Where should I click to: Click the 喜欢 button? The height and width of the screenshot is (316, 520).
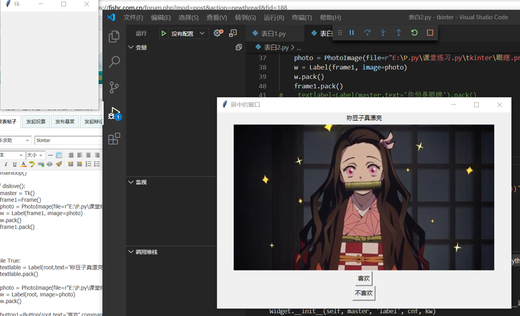tap(364, 278)
